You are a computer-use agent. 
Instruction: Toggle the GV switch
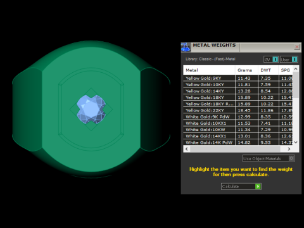271,60
